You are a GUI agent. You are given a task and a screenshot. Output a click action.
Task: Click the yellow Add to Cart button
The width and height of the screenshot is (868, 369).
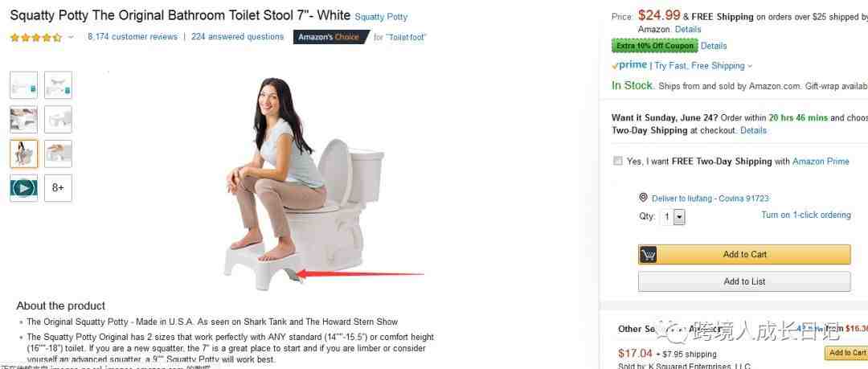click(744, 254)
